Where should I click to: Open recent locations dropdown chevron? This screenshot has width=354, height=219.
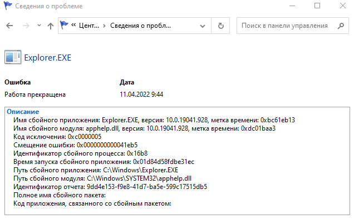click(x=39, y=26)
